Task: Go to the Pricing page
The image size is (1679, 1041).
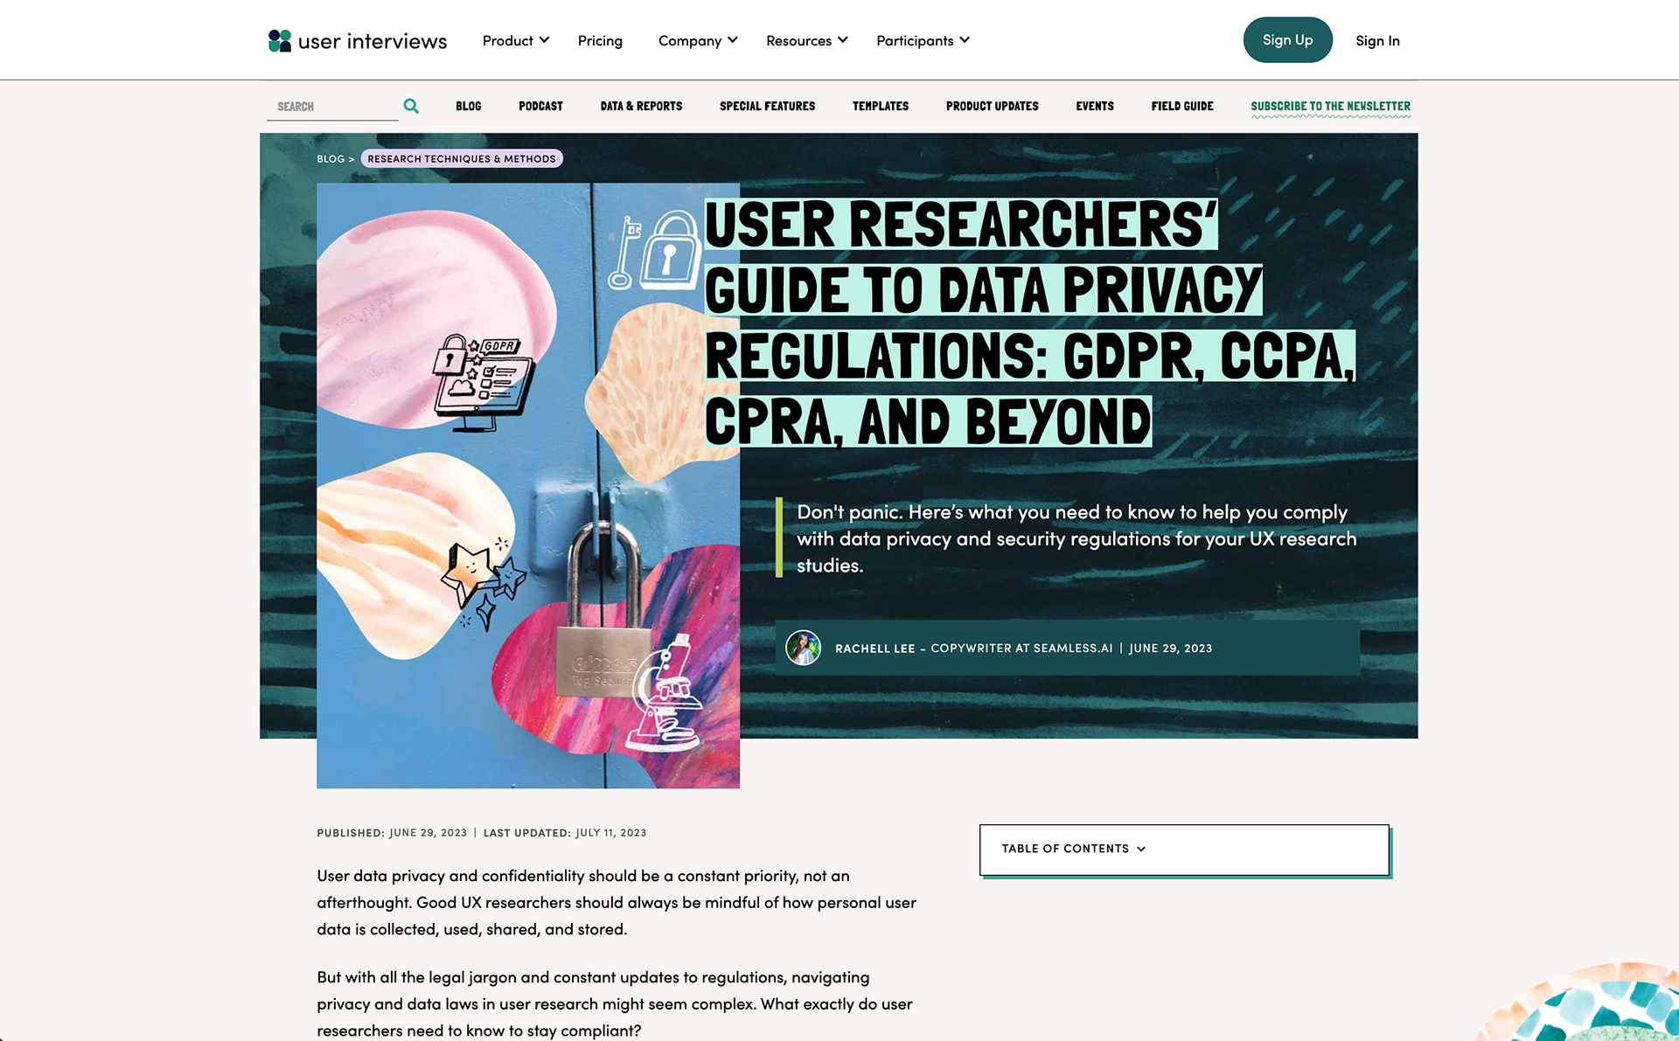Action: tap(600, 41)
